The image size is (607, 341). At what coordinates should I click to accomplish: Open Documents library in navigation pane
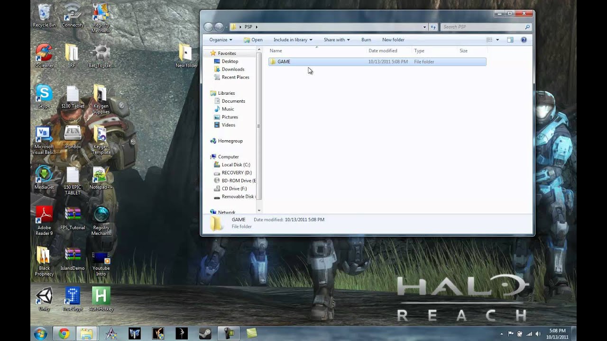click(x=233, y=101)
